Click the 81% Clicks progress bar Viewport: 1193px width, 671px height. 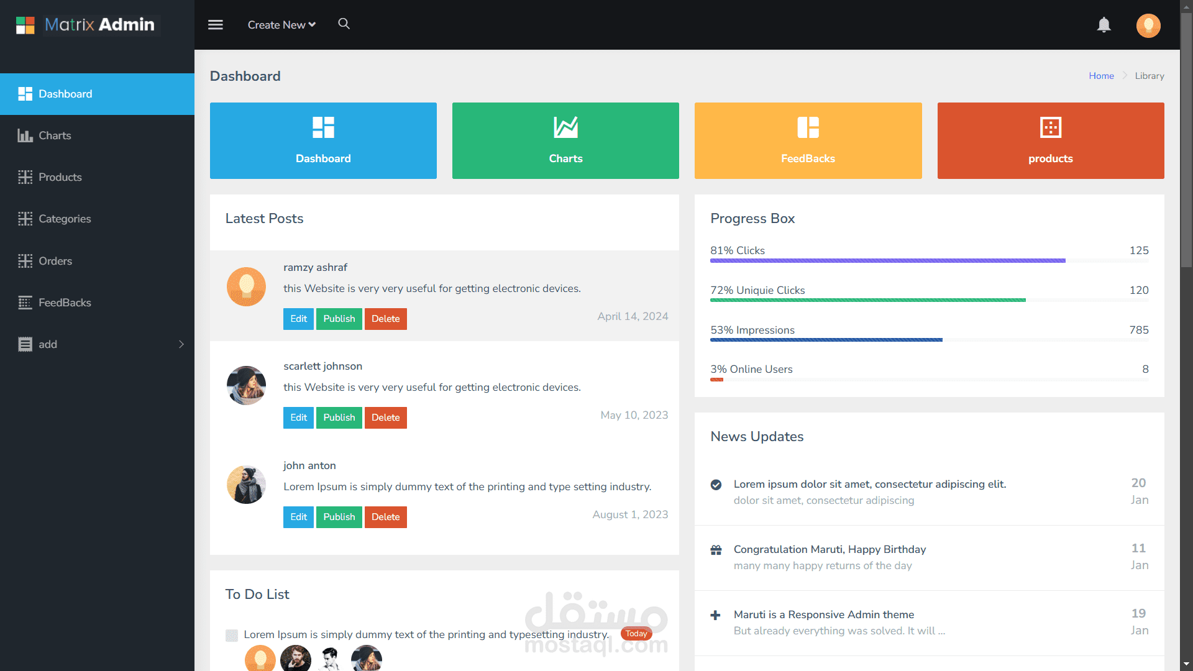(x=887, y=261)
